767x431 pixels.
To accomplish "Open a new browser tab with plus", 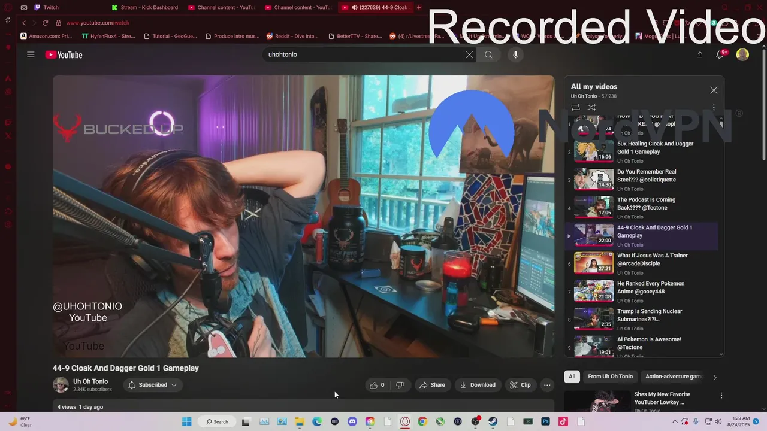I will click(x=419, y=7).
